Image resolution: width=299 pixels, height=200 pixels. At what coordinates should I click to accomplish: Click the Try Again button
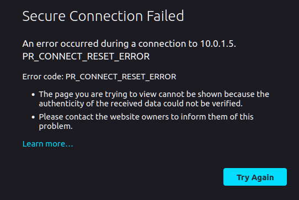255,177
